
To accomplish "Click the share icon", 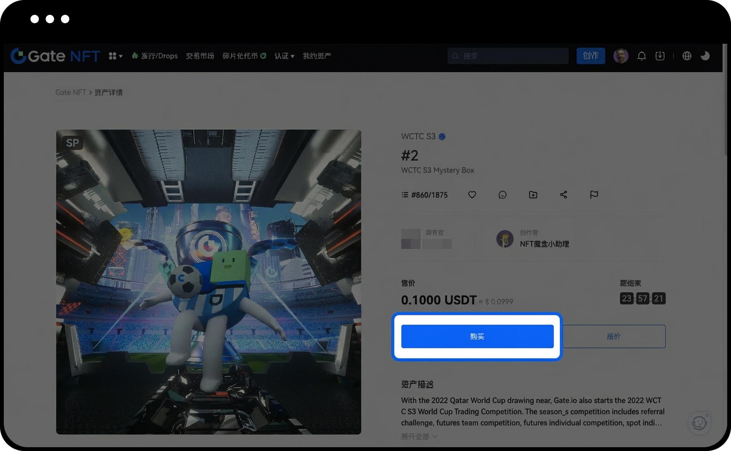I will pos(563,195).
